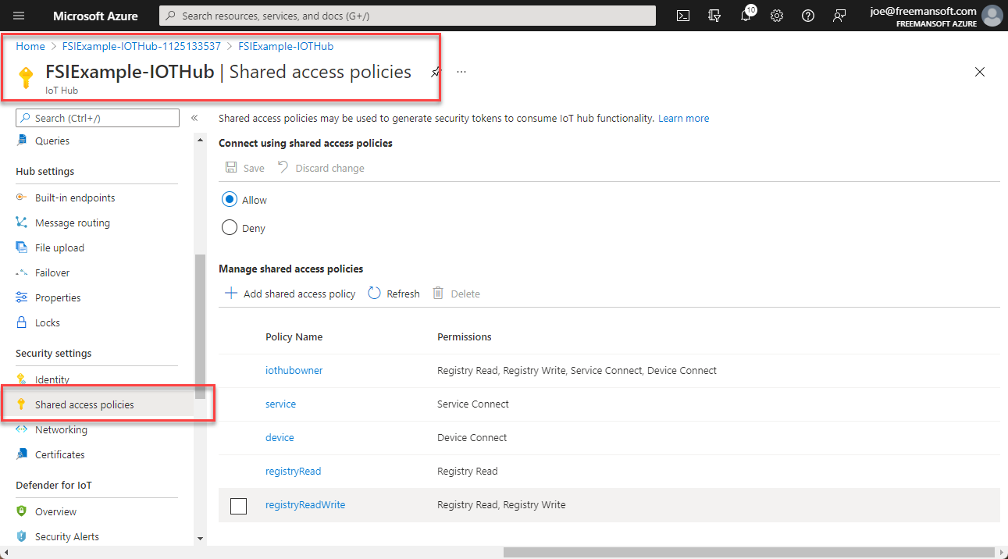Open the feedback icon in the top bar
Screen dimensions: 1008x559
coord(839,15)
